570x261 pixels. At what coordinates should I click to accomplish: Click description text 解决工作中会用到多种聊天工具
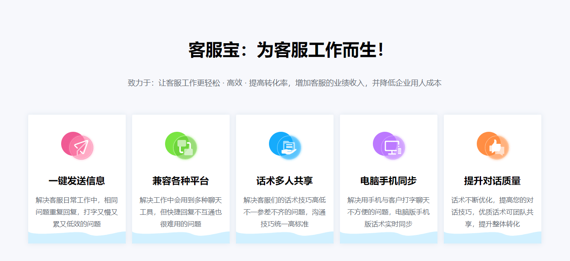point(181,212)
